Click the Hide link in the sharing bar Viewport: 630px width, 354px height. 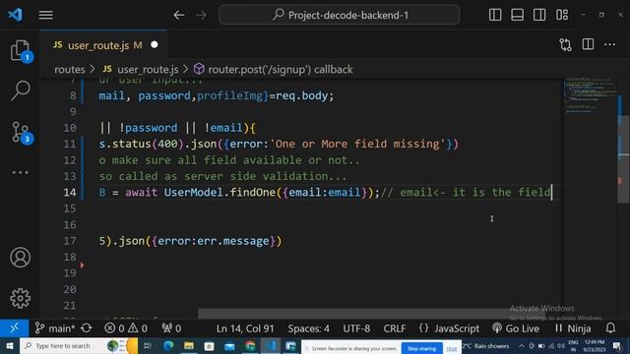(x=452, y=349)
